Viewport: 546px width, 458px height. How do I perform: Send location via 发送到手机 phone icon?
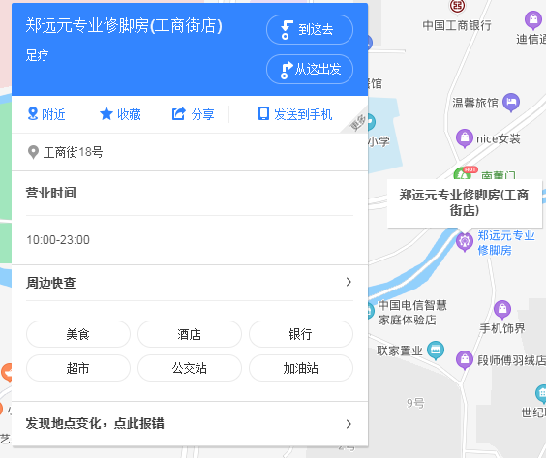pos(263,114)
